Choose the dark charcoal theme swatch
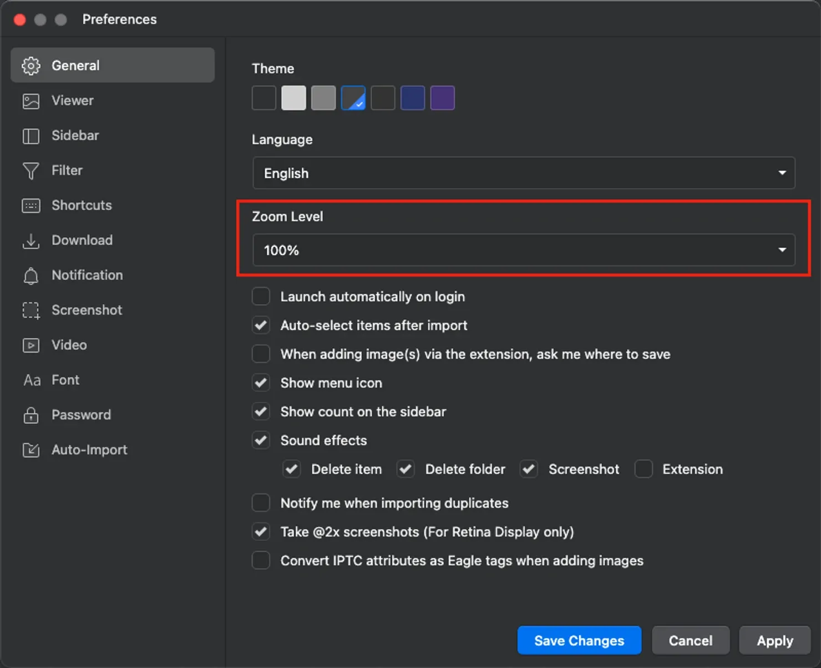The width and height of the screenshot is (821, 668). tap(383, 98)
